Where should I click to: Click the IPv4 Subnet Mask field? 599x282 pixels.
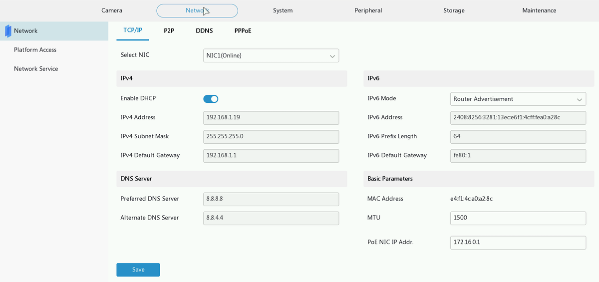(271, 137)
